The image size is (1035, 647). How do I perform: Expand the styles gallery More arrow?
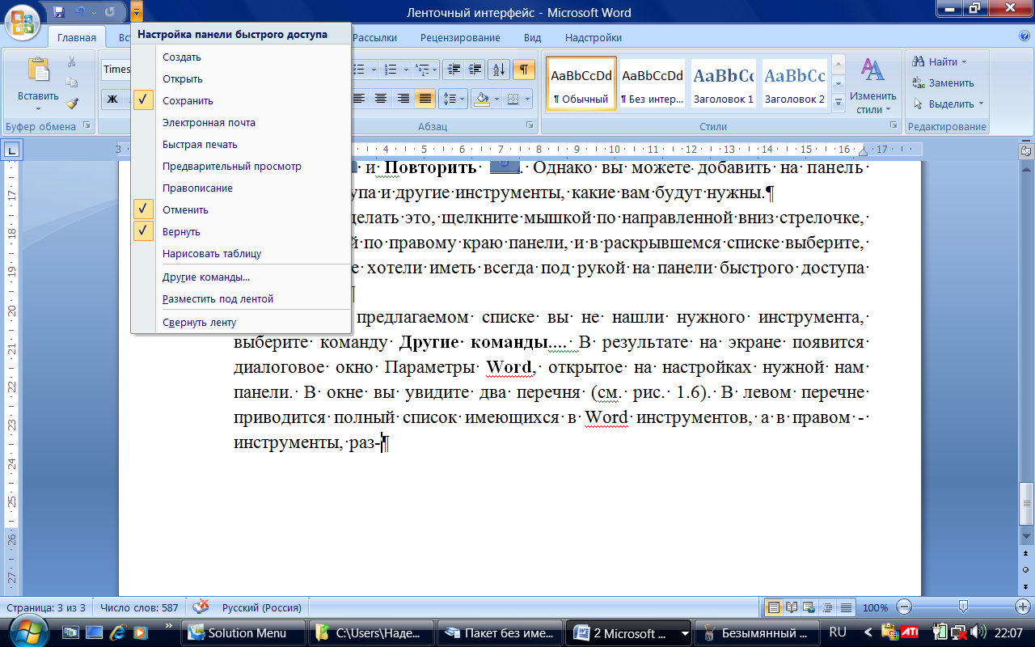click(839, 102)
